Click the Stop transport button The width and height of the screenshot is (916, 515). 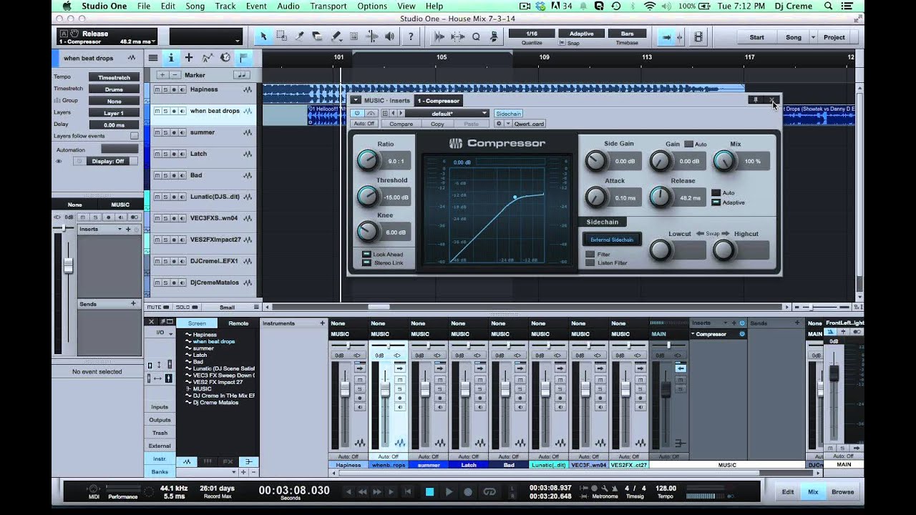pyautogui.click(x=429, y=491)
